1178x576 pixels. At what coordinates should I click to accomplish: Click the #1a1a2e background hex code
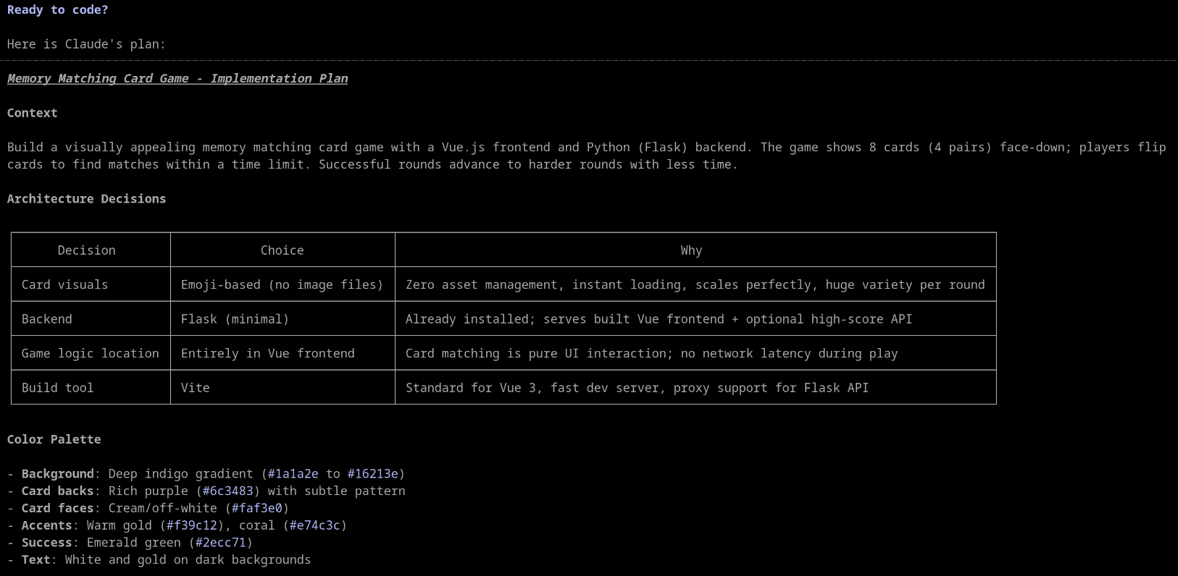[293, 474]
